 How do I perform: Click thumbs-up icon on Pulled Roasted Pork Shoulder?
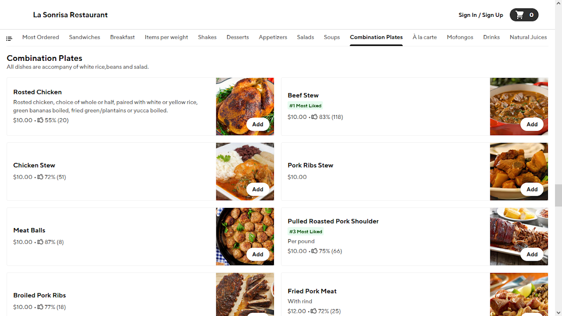pos(315,251)
